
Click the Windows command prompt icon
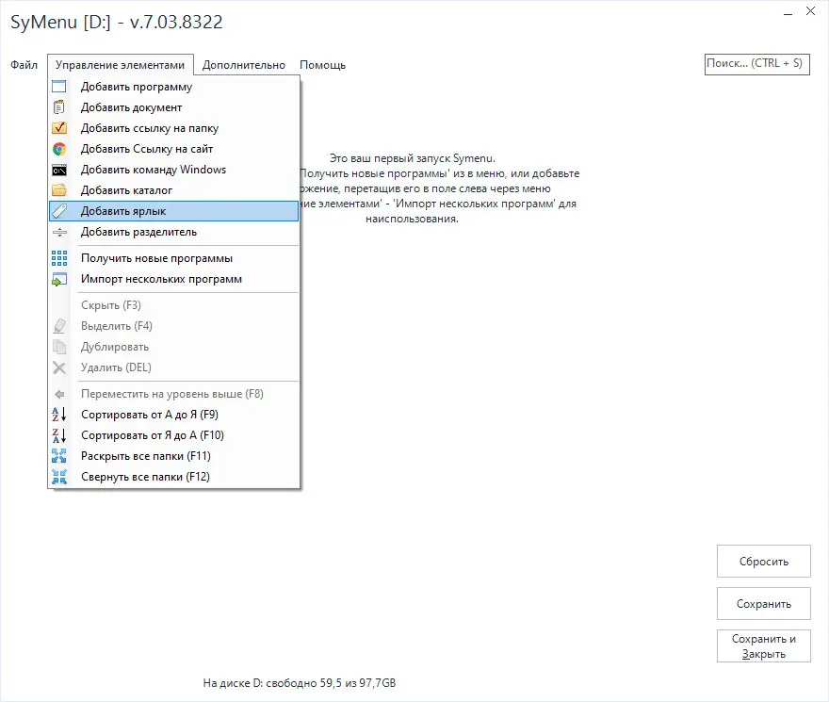click(59, 171)
